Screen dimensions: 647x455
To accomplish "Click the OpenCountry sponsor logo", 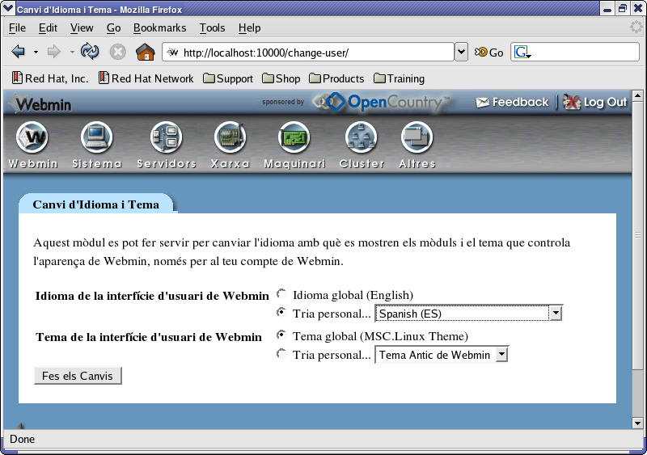I will [381, 102].
